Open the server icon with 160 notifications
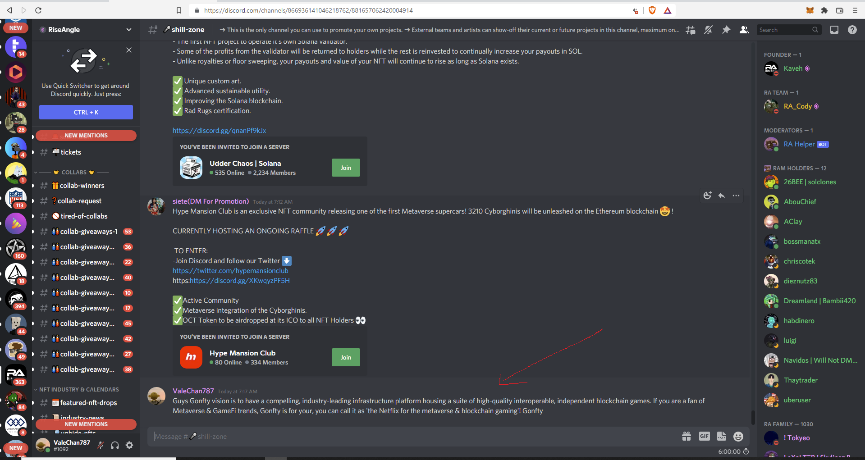This screenshot has width=865, height=460. (x=16, y=249)
